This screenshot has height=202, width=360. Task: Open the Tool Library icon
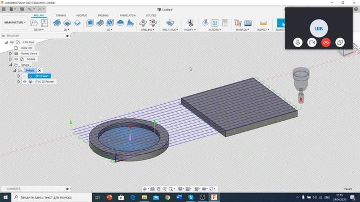pyautogui.click(x=237, y=23)
